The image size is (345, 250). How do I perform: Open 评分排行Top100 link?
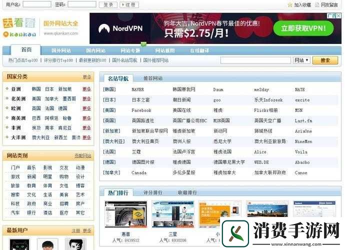click(x=58, y=60)
